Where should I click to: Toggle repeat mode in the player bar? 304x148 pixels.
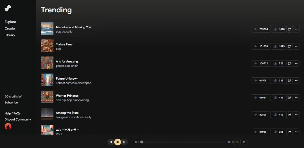point(244,142)
